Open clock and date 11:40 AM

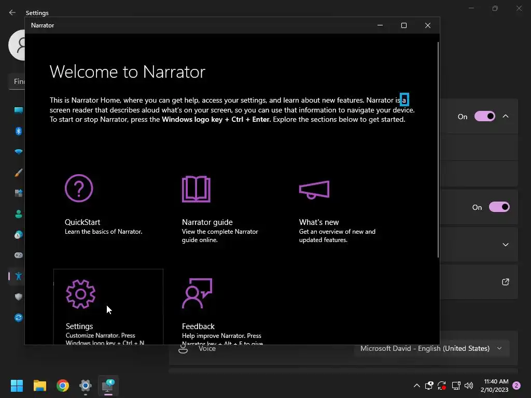(x=496, y=386)
